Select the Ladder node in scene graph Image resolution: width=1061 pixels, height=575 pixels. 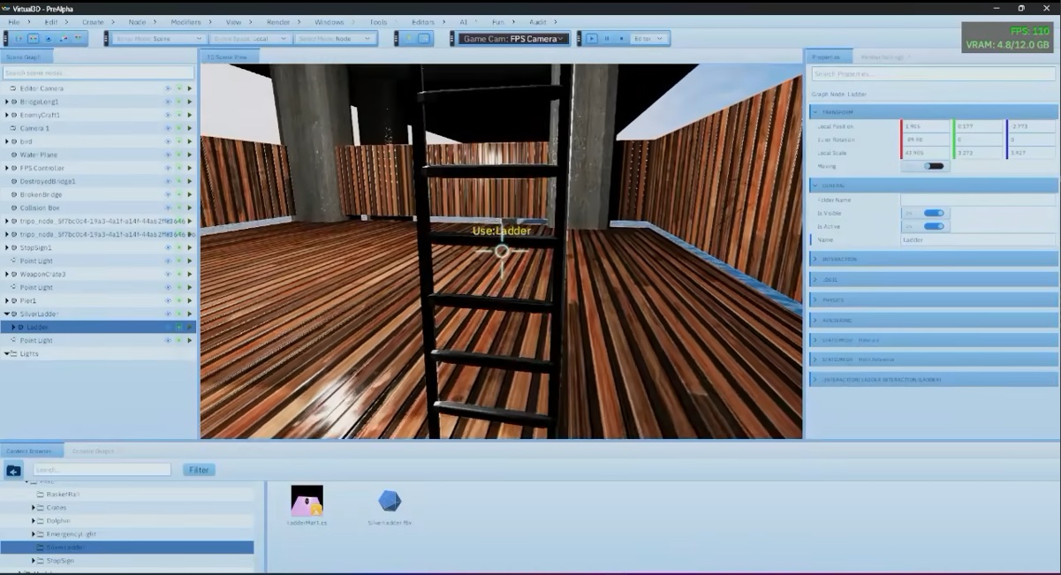pos(98,327)
